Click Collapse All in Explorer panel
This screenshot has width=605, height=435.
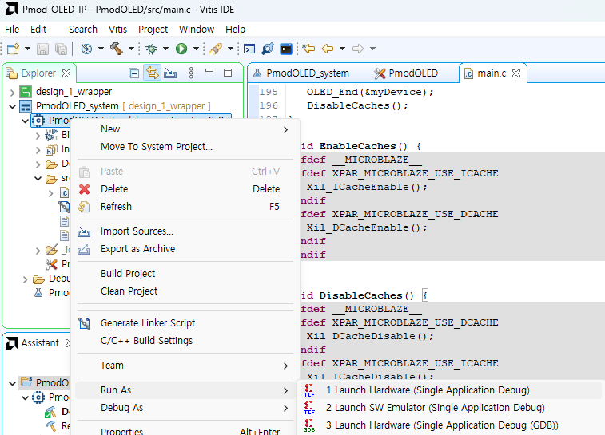tap(134, 73)
